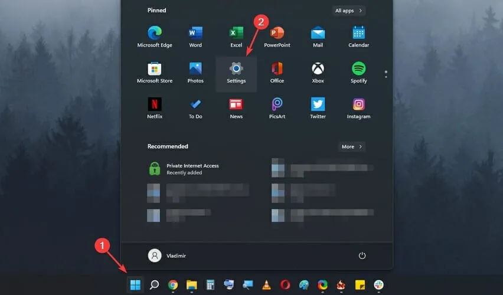Expand More recommended items
The height and width of the screenshot is (295, 503).
[x=352, y=146]
